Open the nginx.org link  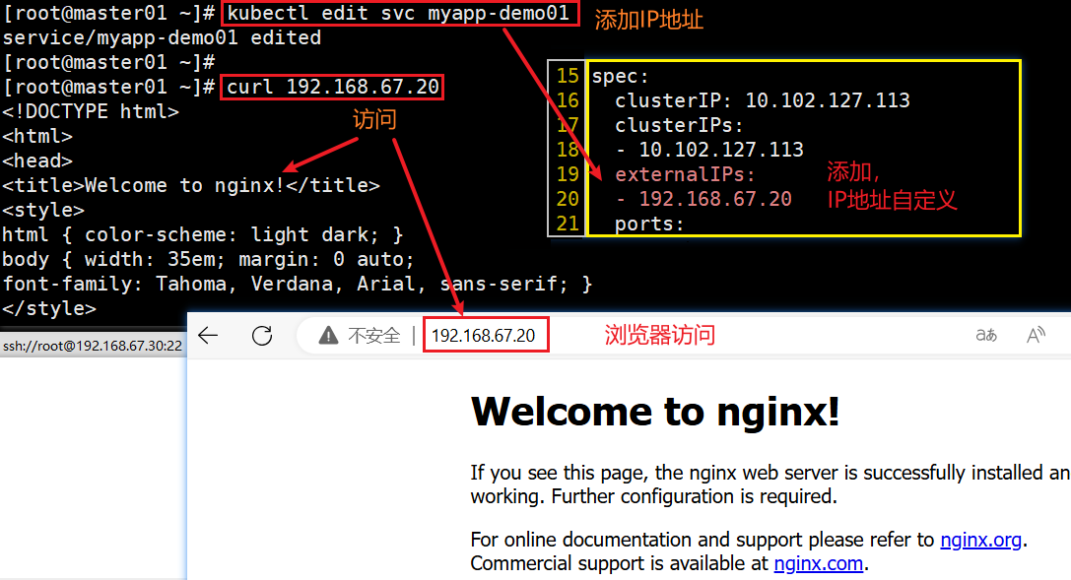pyautogui.click(x=980, y=540)
